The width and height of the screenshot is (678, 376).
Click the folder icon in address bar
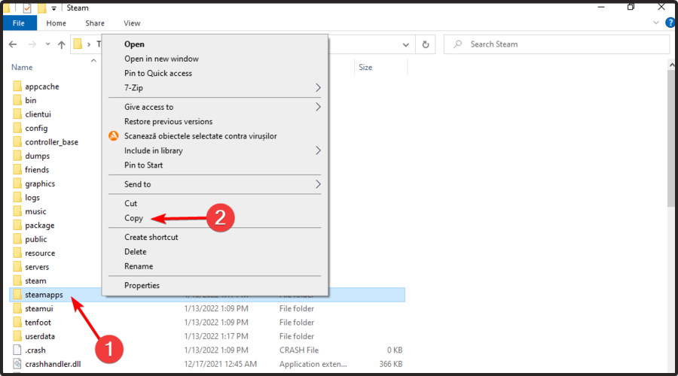(78, 44)
